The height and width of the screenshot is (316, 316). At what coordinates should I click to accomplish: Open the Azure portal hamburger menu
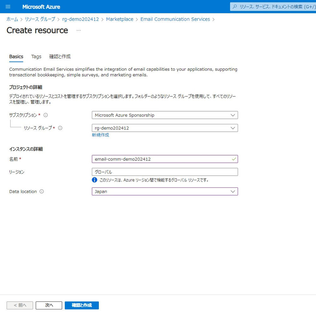(8, 7)
